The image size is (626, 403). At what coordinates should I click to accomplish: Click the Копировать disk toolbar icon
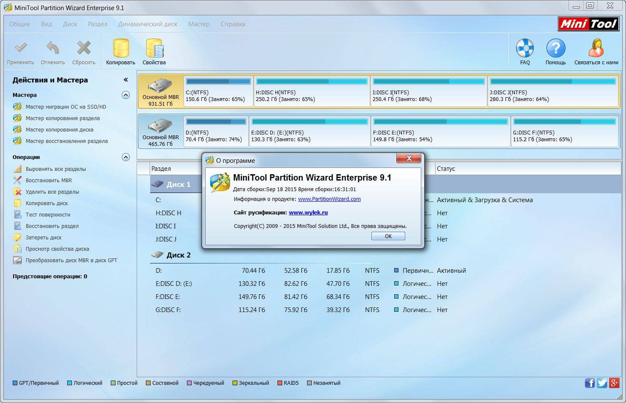coord(121,49)
